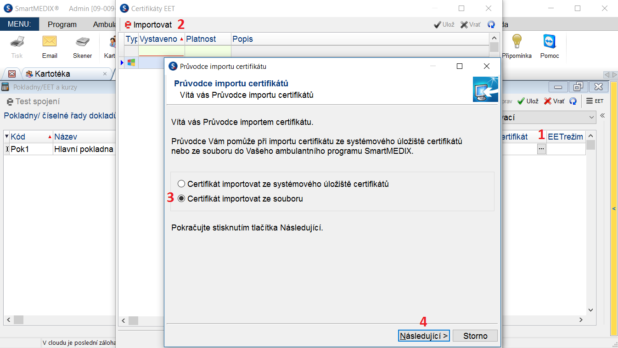Click Vystaveno filter input field
The width and height of the screenshot is (618, 348).
click(x=162, y=51)
